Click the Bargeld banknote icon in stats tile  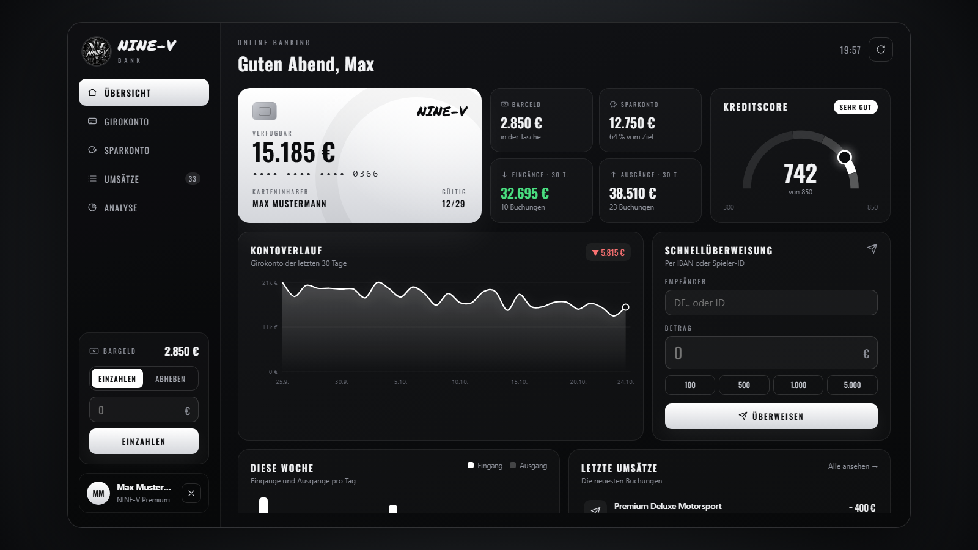click(504, 105)
